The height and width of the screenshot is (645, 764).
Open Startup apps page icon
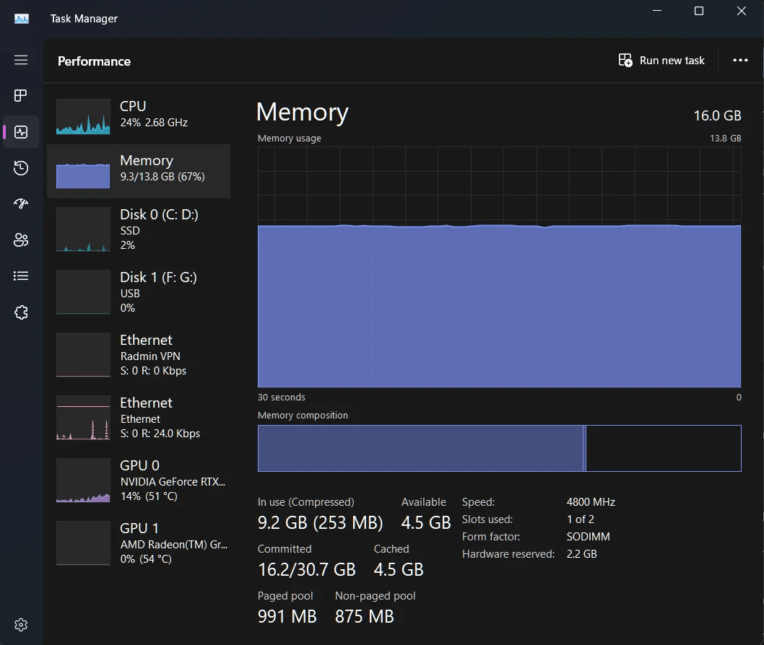(21, 203)
